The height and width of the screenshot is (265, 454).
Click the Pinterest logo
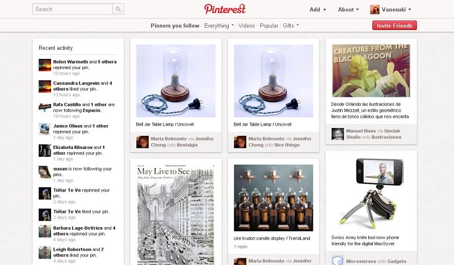click(225, 9)
